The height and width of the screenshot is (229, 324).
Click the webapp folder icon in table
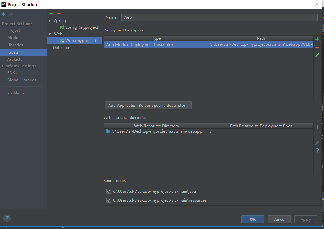pos(108,131)
